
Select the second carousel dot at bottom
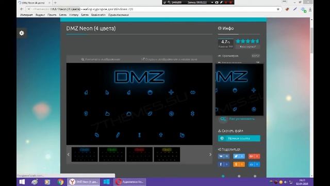(x=239, y=176)
